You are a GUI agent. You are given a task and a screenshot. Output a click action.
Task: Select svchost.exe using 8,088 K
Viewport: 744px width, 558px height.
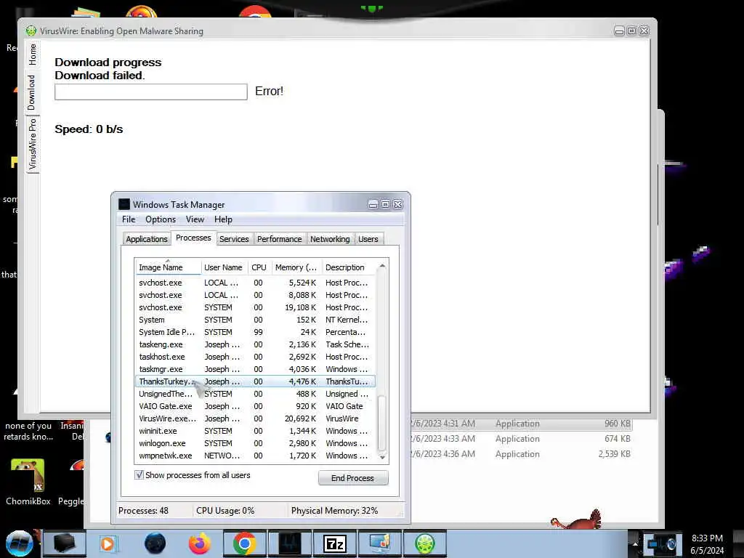pyautogui.click(x=255, y=295)
